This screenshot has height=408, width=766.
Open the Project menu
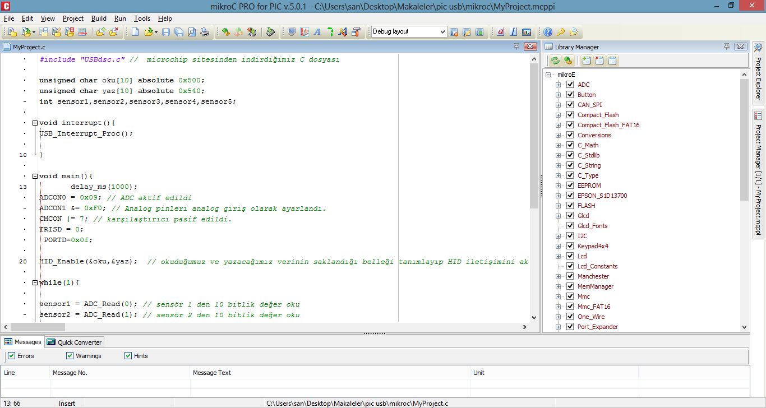73,18
